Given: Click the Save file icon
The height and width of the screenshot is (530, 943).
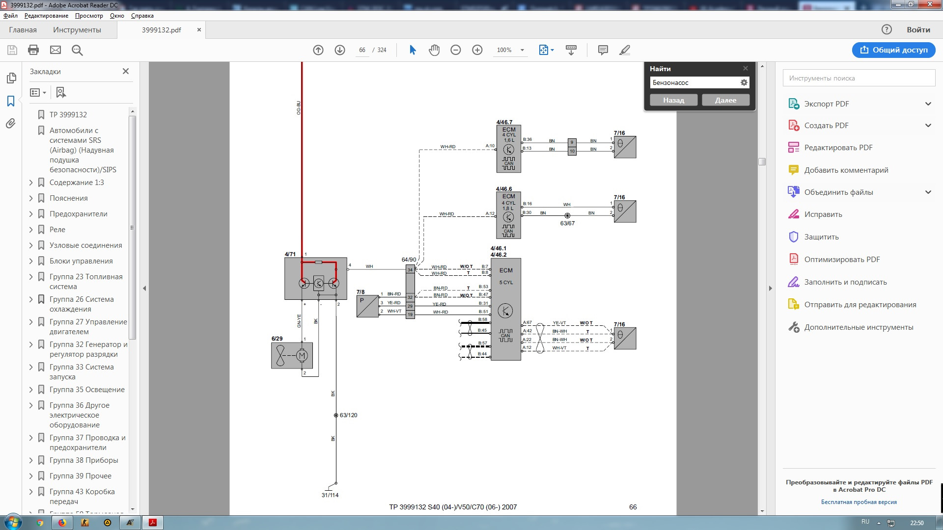Looking at the screenshot, I should [x=12, y=50].
